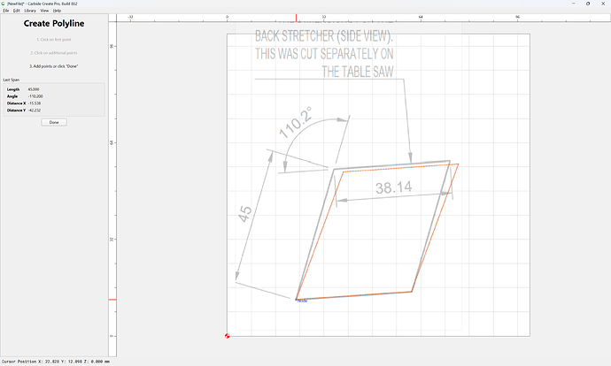611x366 pixels.
Task: Click the red origin marker on the canvas
Action: pyautogui.click(x=228, y=336)
